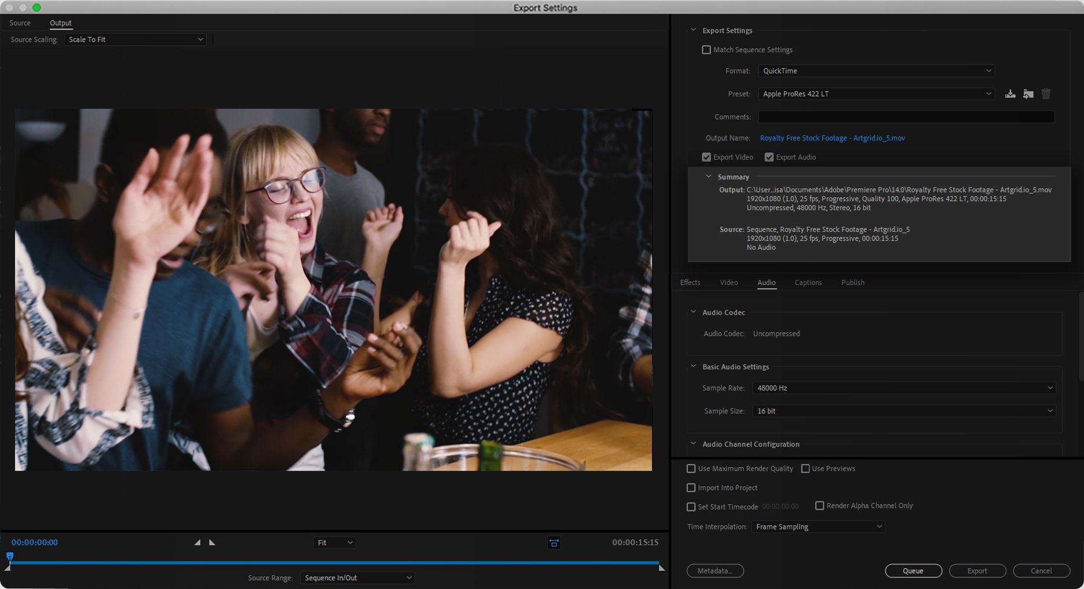The height and width of the screenshot is (589, 1084).
Task: Click the Delete Preset trash icon
Action: (1046, 94)
